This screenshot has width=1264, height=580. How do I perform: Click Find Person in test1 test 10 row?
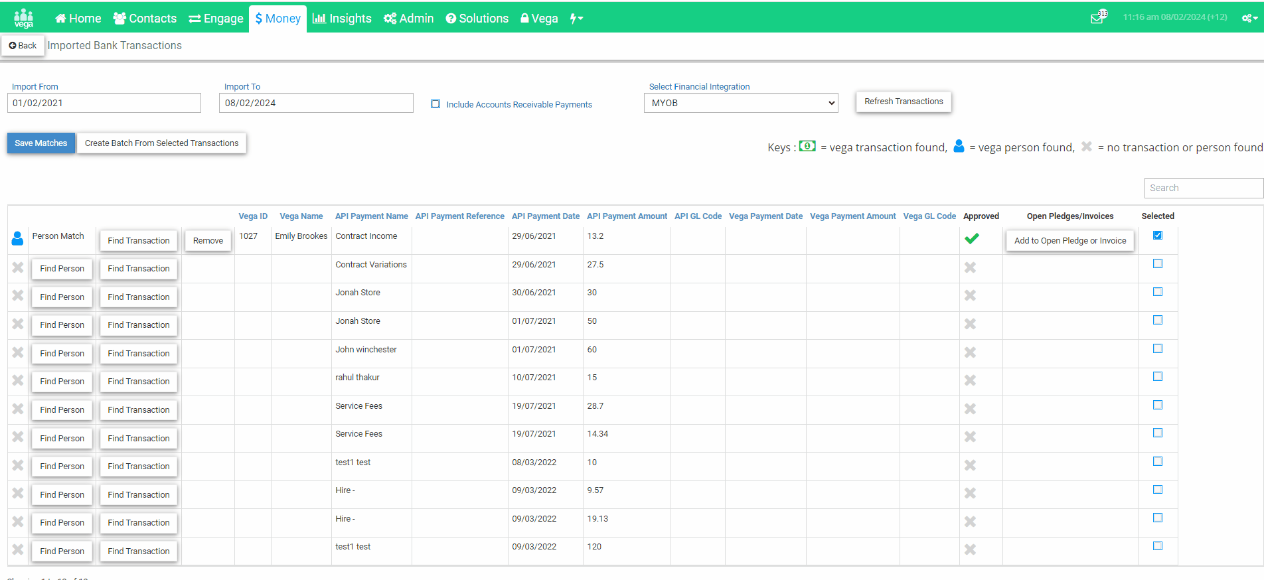(62, 466)
